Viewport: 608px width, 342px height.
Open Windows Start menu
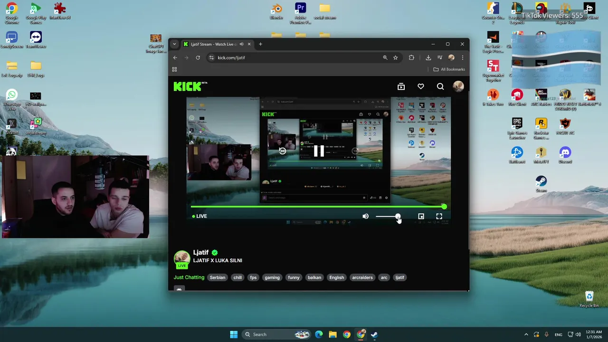234,334
